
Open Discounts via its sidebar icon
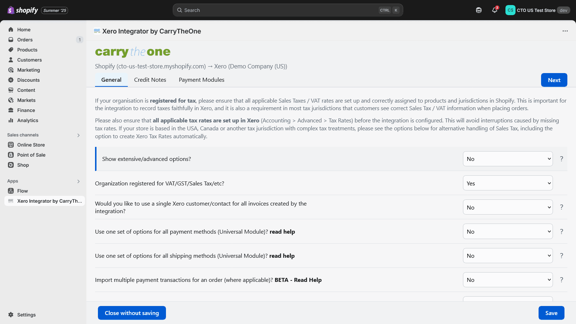[x=11, y=80]
